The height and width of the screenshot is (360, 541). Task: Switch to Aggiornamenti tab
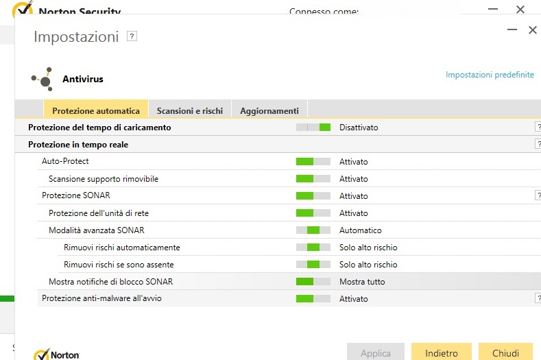[269, 110]
